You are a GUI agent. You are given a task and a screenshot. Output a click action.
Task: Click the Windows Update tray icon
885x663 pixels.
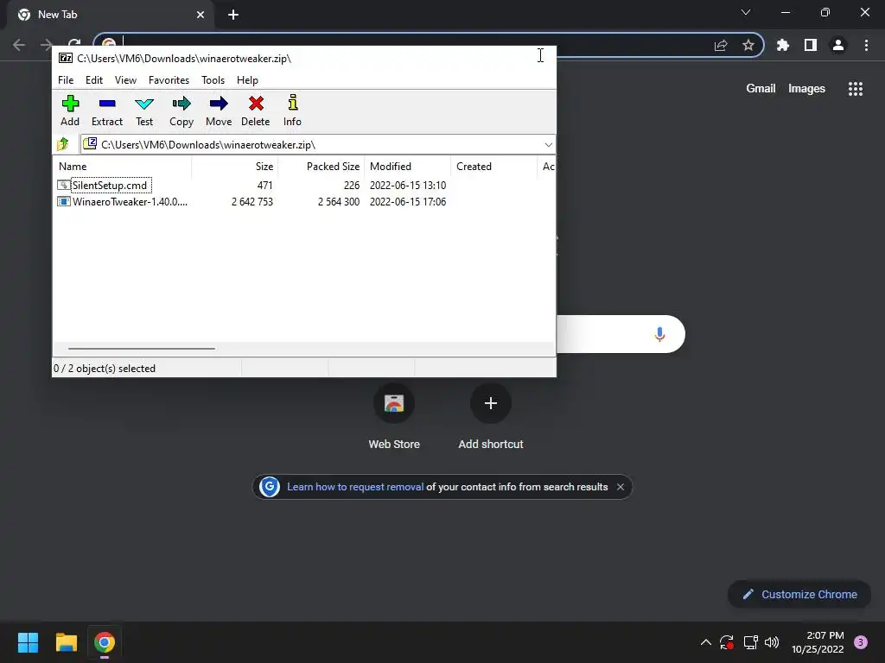click(x=726, y=642)
